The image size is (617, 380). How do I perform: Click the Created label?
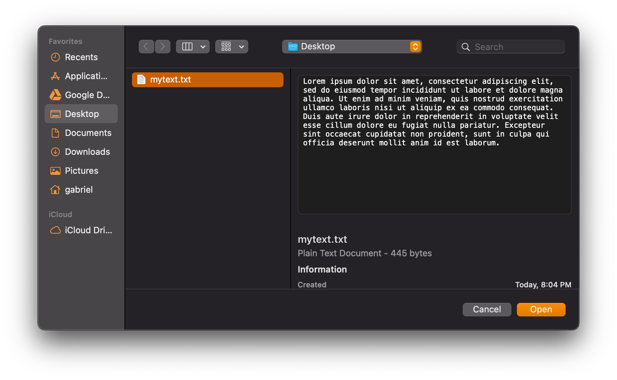point(312,285)
